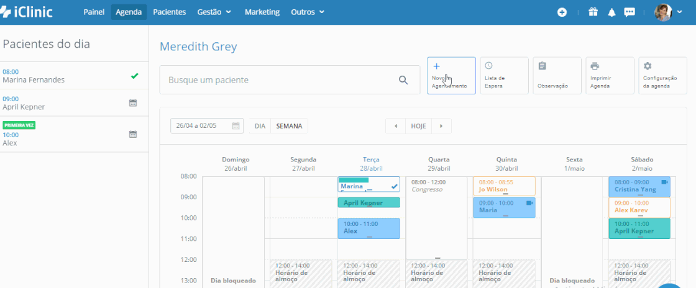Open Configuração da agenda
This screenshot has height=288, width=696.
pos(662,75)
